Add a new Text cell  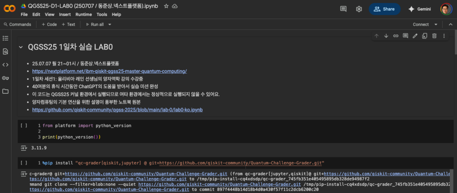tap(68, 25)
